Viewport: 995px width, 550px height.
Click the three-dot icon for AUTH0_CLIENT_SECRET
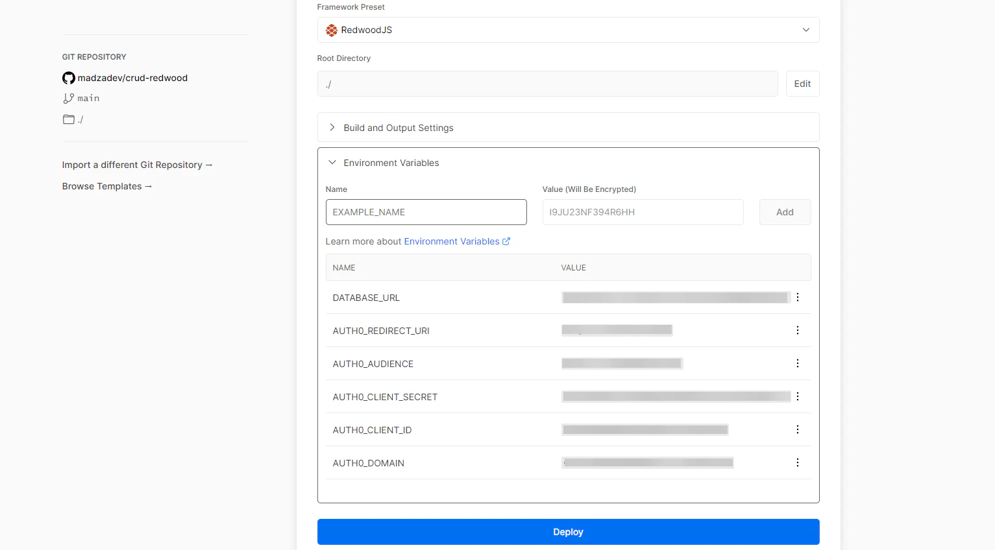click(x=798, y=396)
